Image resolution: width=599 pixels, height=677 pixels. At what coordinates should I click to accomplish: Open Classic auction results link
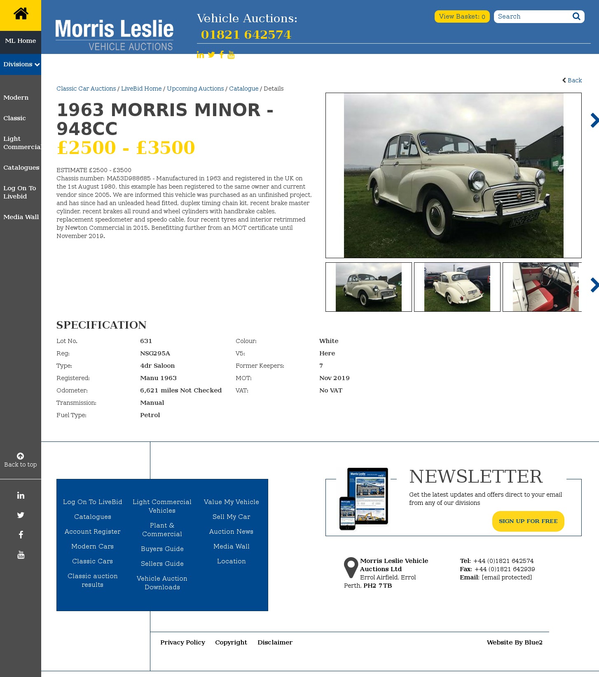click(x=93, y=580)
